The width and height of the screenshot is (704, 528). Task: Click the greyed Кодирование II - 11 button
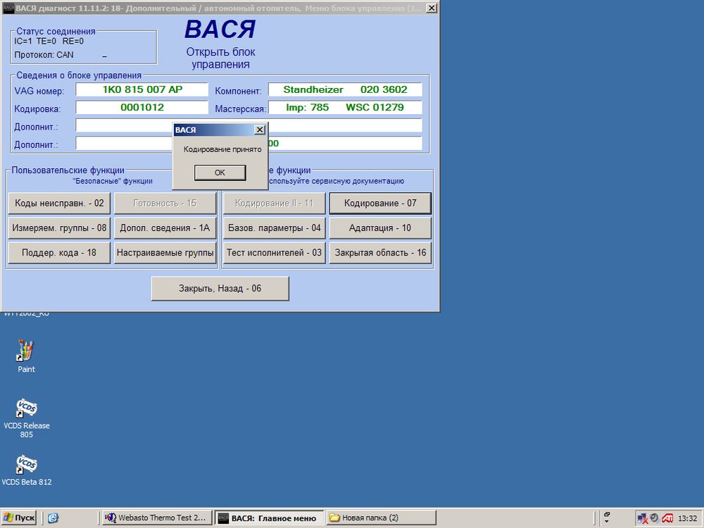tap(275, 203)
